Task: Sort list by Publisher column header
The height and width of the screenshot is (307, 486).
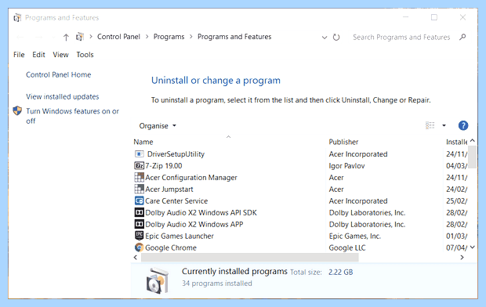Action: point(343,142)
